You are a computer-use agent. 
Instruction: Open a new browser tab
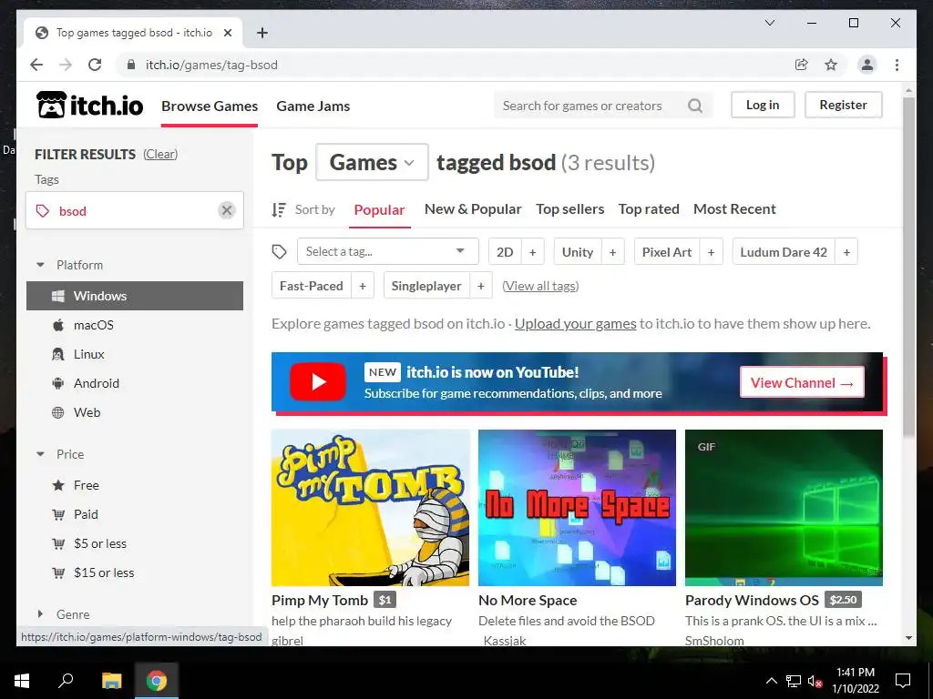261,33
